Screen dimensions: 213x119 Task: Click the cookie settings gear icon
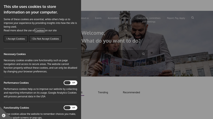pos(3,115)
